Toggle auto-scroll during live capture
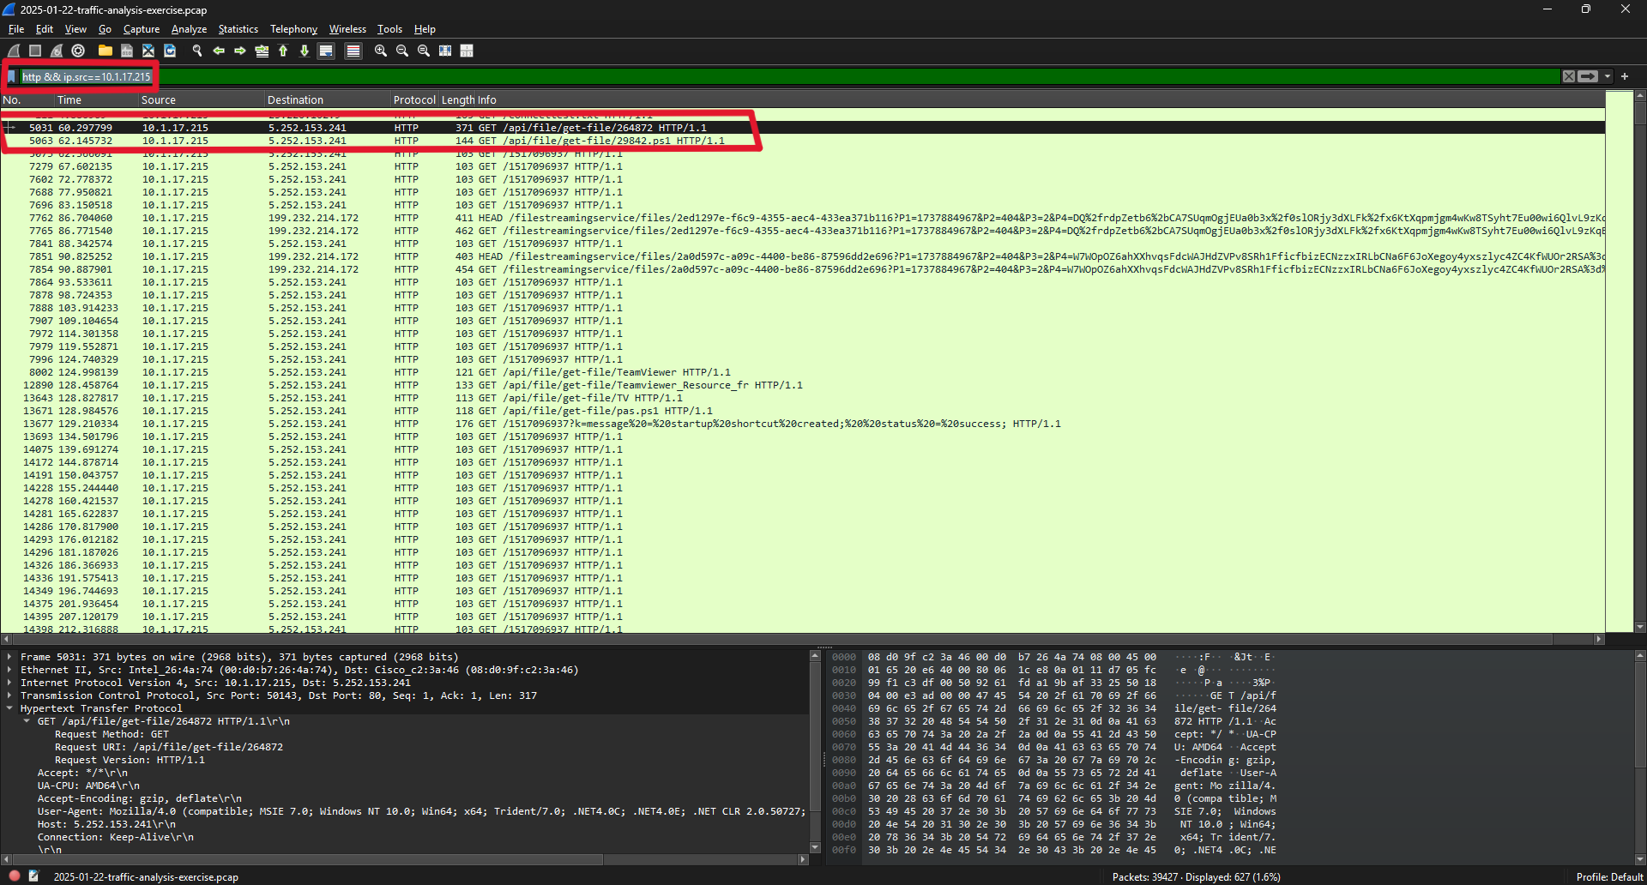Image resolution: width=1647 pixels, height=885 pixels. click(x=326, y=51)
